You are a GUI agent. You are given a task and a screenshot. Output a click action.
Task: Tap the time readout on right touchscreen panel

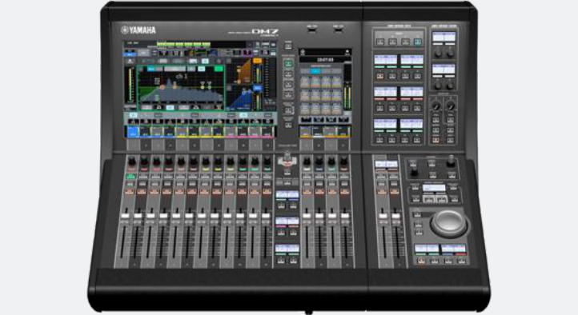(x=325, y=60)
